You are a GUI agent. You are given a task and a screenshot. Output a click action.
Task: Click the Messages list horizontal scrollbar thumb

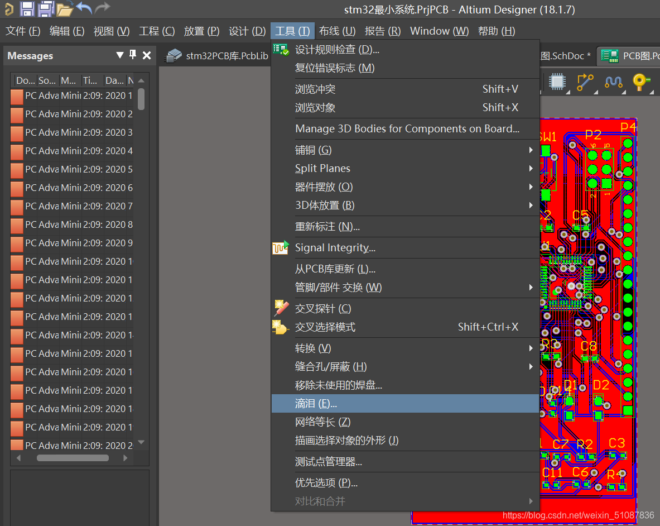tap(73, 458)
